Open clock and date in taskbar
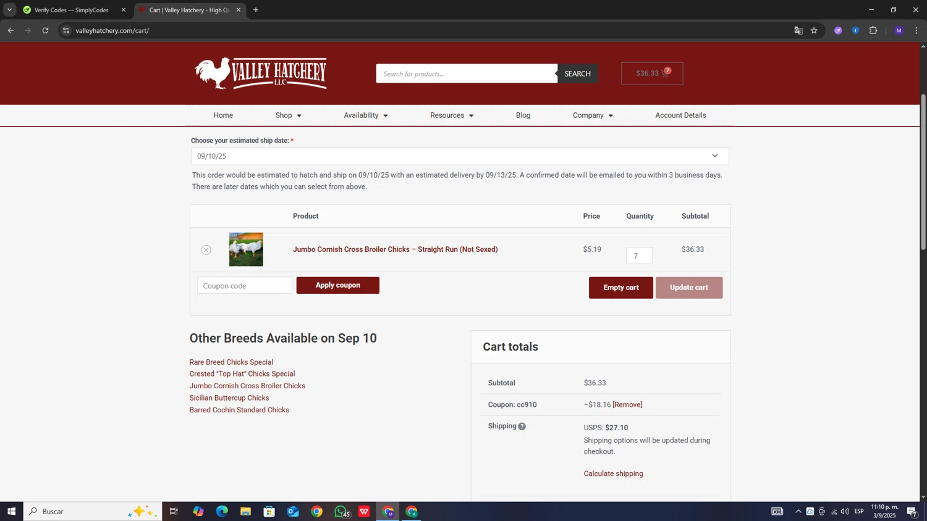This screenshot has height=521, width=927. pyautogui.click(x=884, y=511)
